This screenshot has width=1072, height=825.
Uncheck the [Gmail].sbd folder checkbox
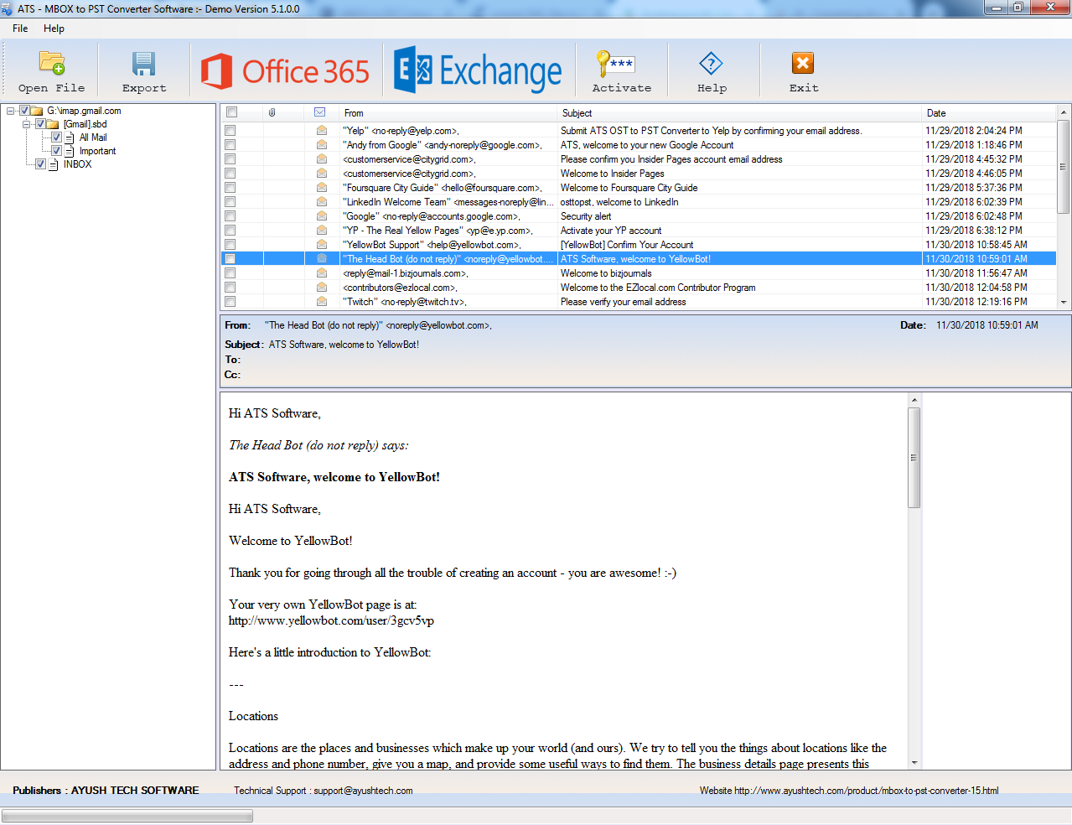click(x=40, y=124)
